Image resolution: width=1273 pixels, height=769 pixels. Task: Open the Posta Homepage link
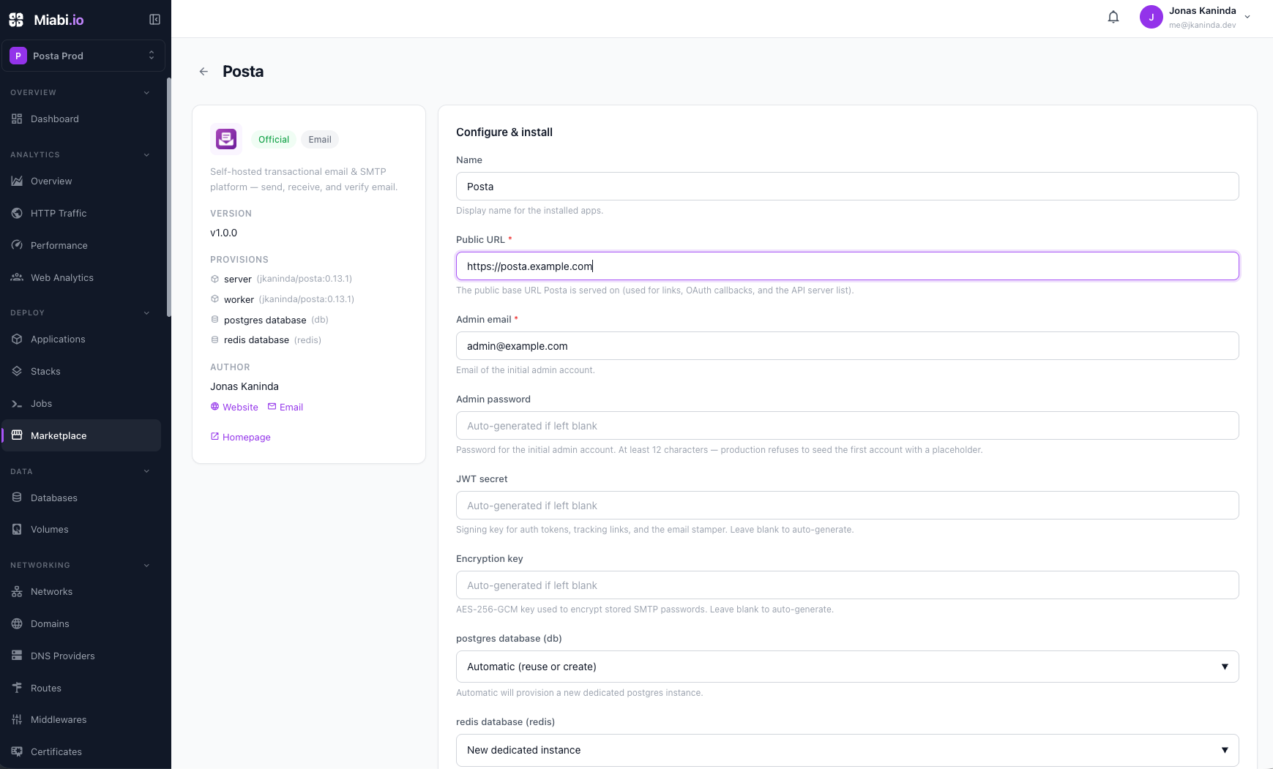241,437
